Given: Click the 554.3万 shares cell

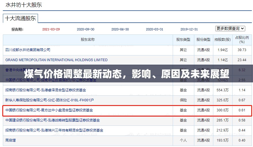Looking at the screenshot, I should (x=223, y=90).
